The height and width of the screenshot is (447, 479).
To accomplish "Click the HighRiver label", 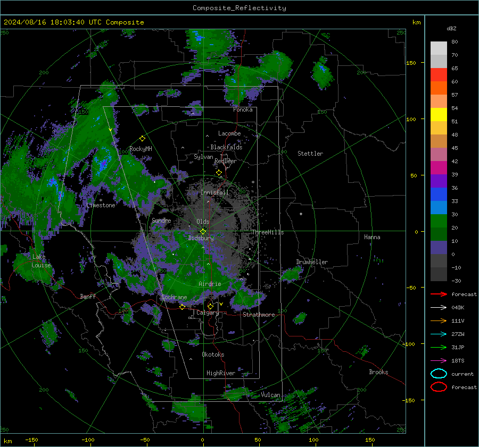I will (x=221, y=373).
